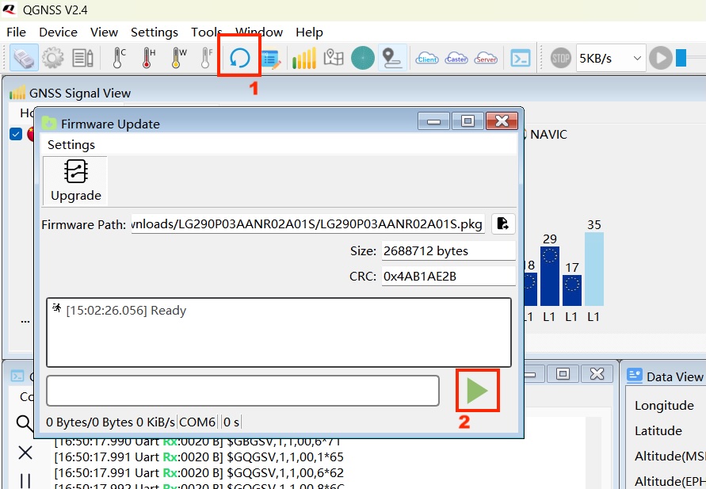Click the Firmware Path text field
The image size is (706, 489).
pos(308,224)
